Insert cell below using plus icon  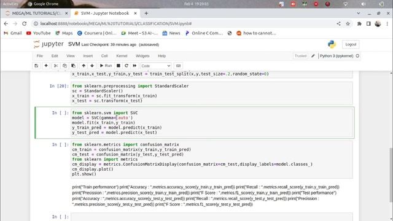coord(46,66)
